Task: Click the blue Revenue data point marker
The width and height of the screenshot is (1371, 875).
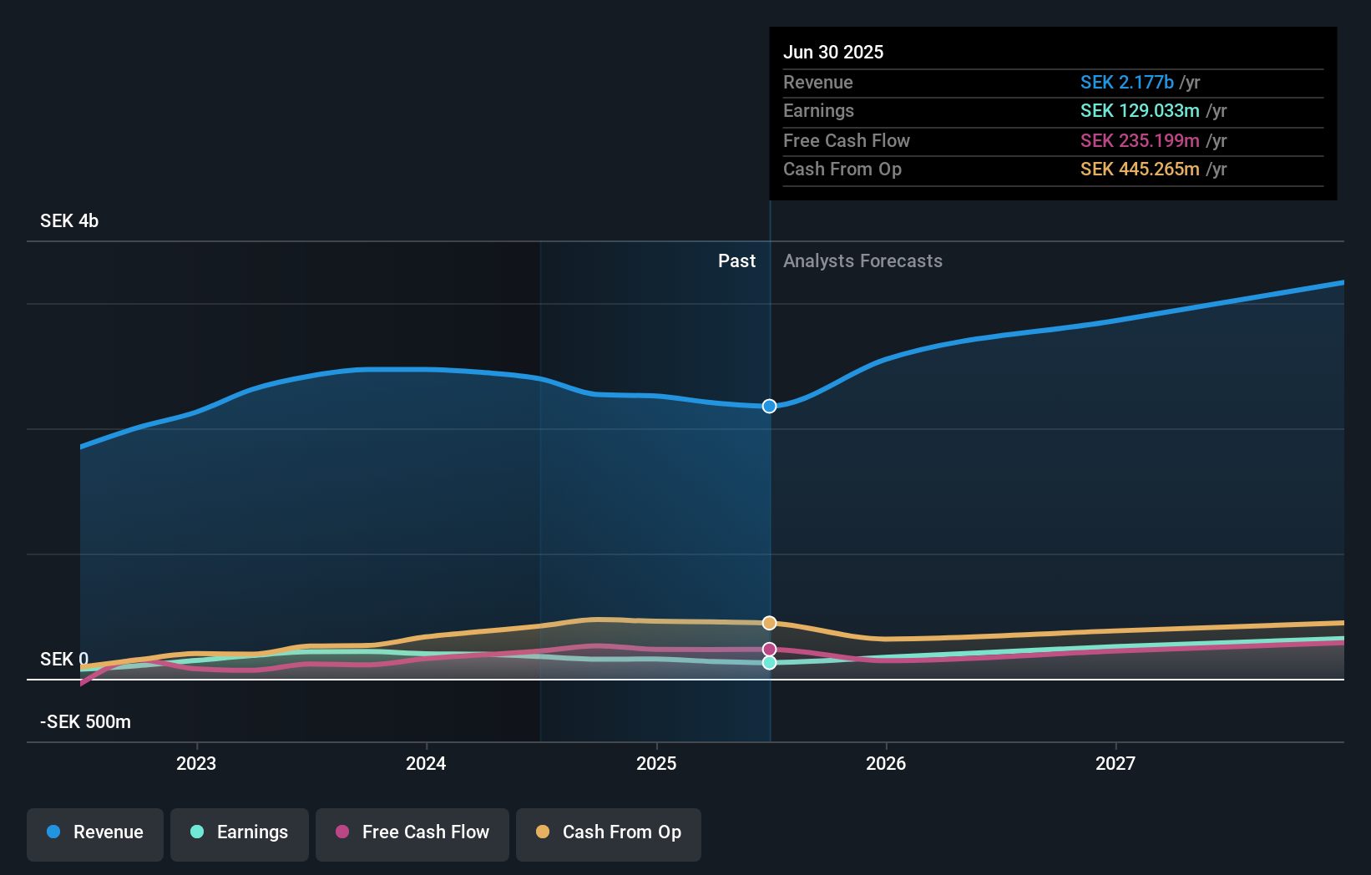Action: pos(769,406)
